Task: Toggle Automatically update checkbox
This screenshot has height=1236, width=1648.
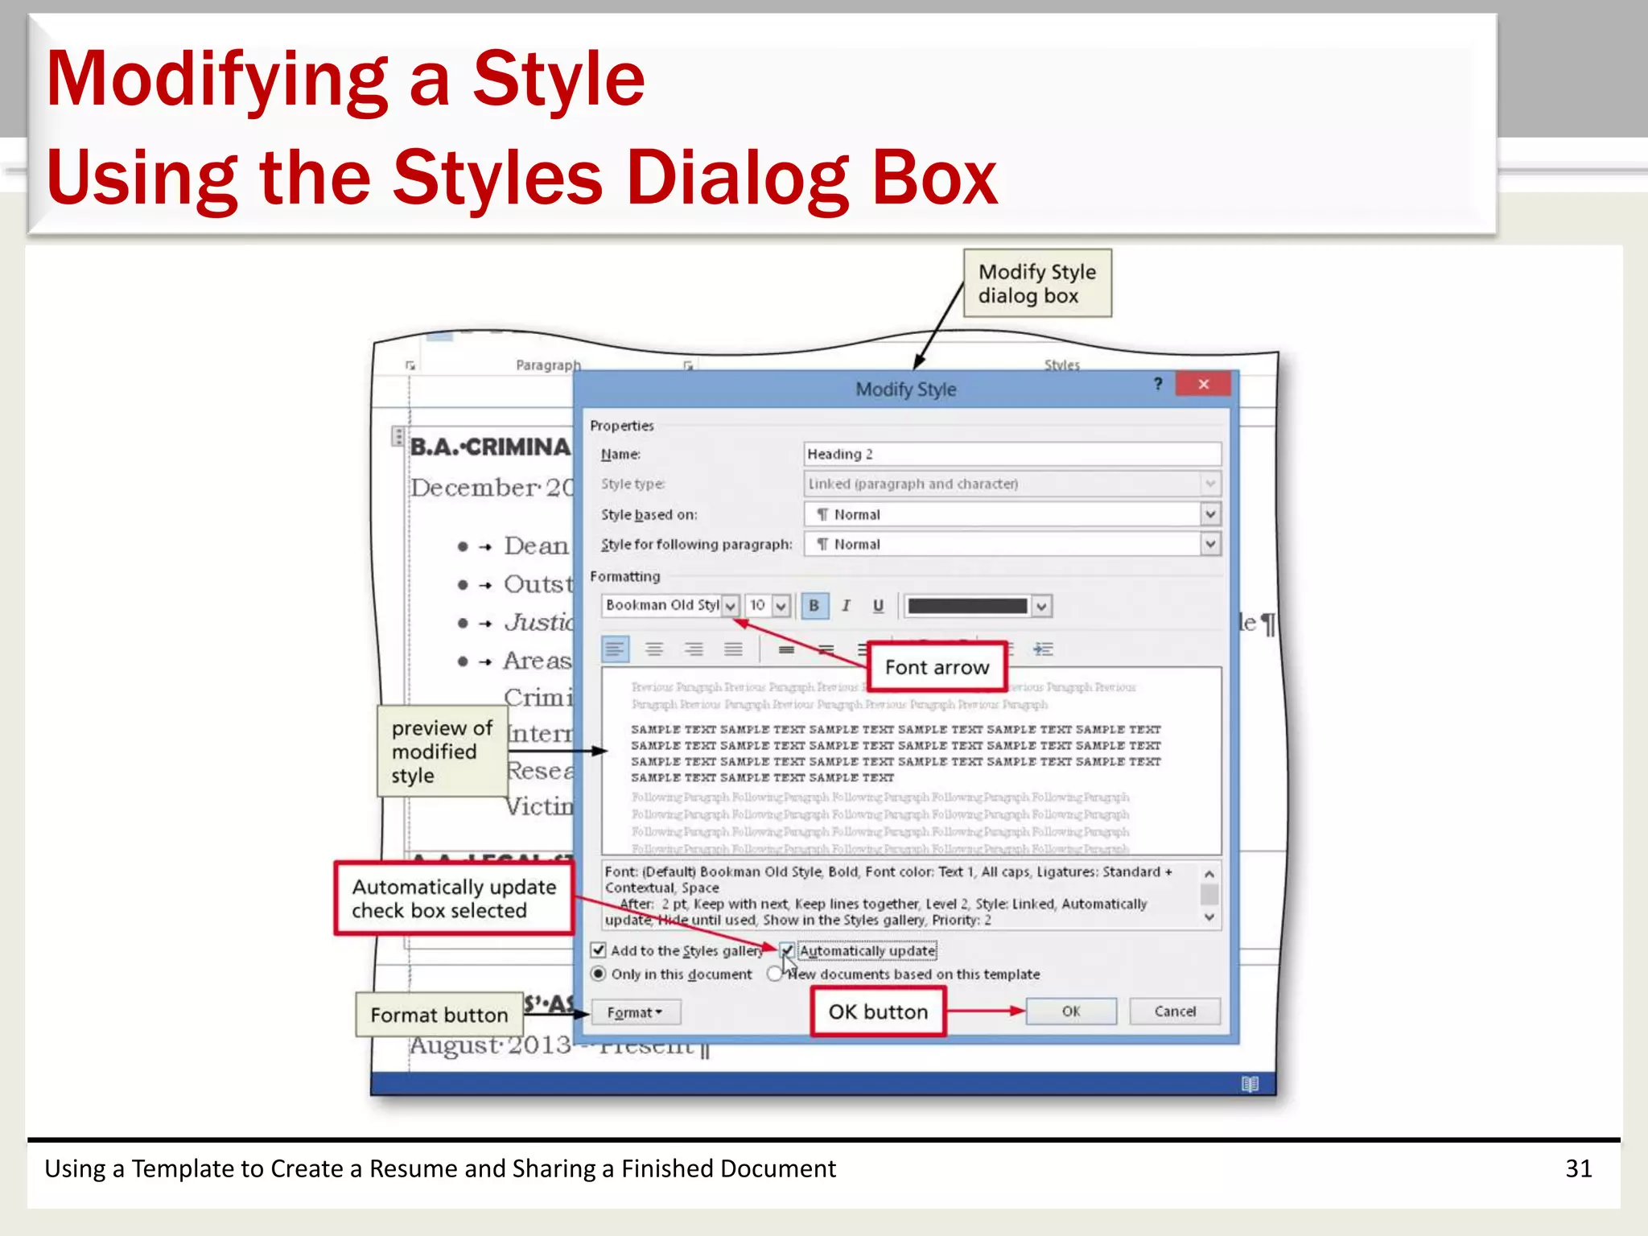Action: point(787,950)
